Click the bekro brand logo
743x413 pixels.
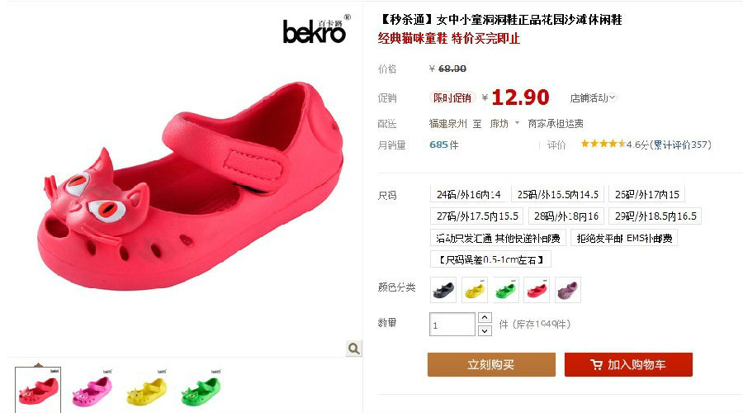pyautogui.click(x=316, y=30)
